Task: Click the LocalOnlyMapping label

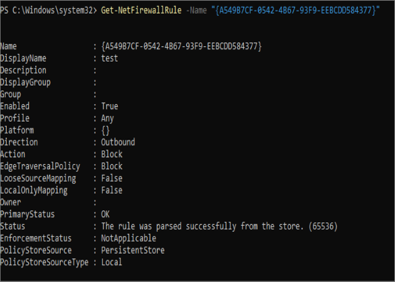Action: point(34,190)
